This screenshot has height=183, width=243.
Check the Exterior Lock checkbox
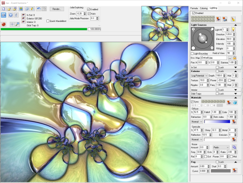pyautogui.click(x=217, y=71)
